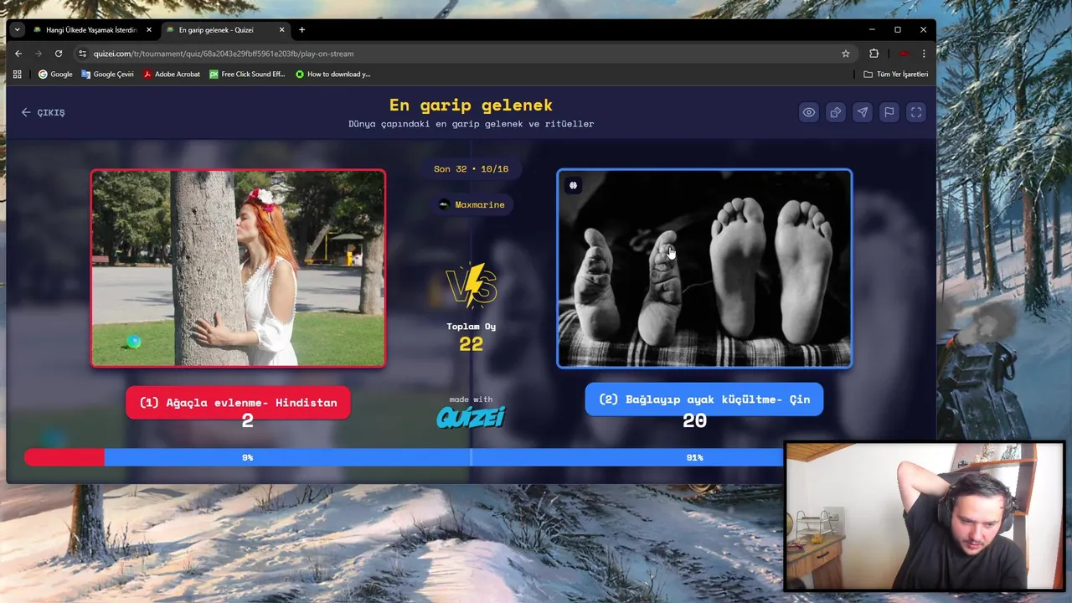The width and height of the screenshot is (1072, 603).
Task: Click the Son 32 • 10/16 round indicator
Action: (471, 168)
